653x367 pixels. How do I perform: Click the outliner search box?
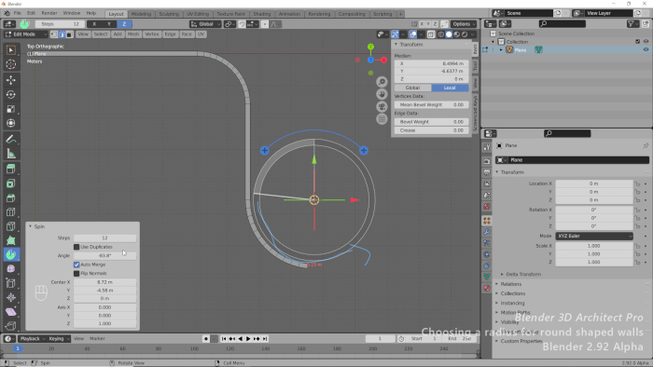[563, 23]
